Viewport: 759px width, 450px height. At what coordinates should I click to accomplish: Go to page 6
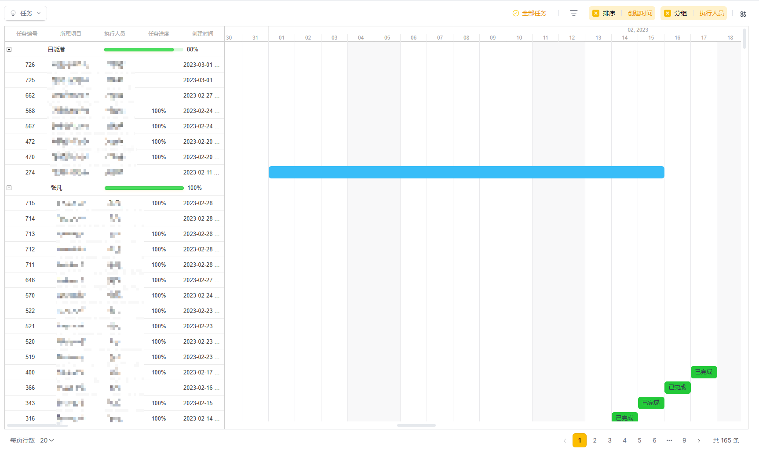(x=654, y=440)
